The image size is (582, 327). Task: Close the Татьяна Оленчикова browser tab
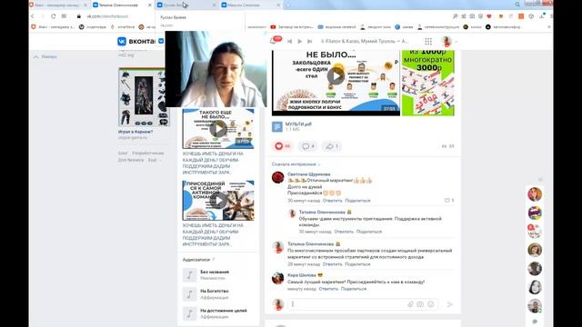click(x=149, y=5)
